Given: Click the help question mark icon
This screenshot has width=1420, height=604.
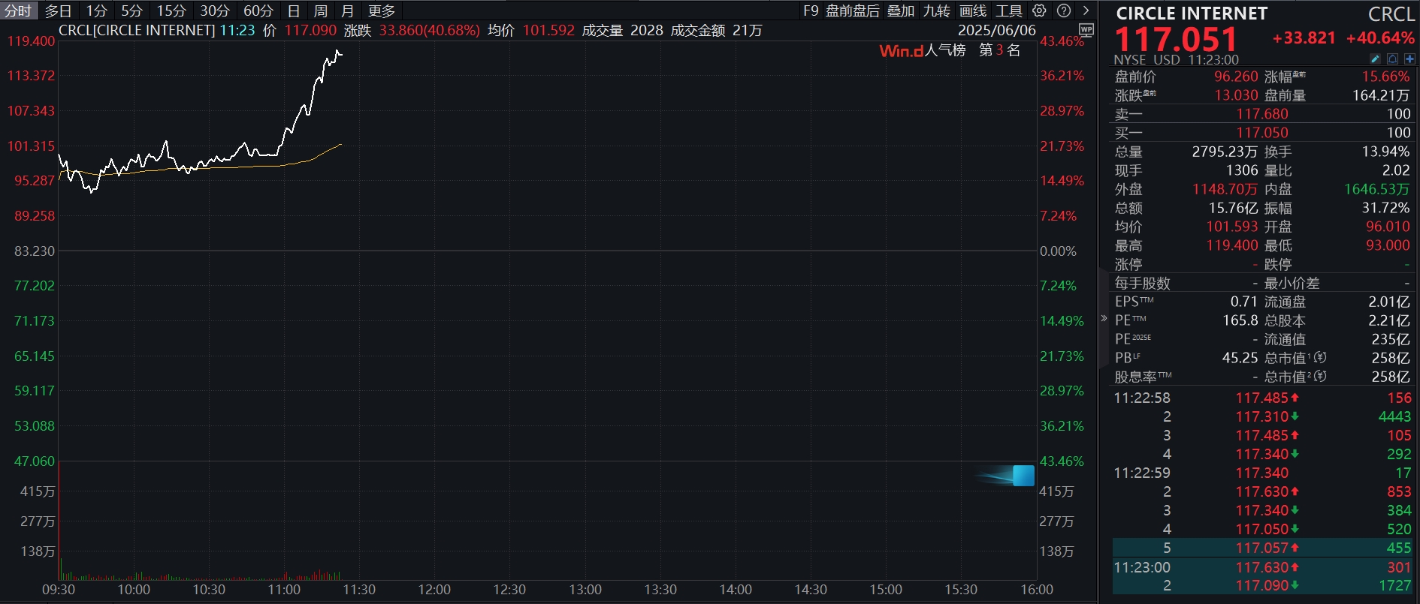Looking at the screenshot, I should 1064,11.
